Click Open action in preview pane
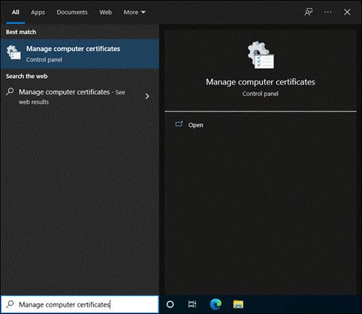The width and height of the screenshot is (362, 314). pos(195,125)
